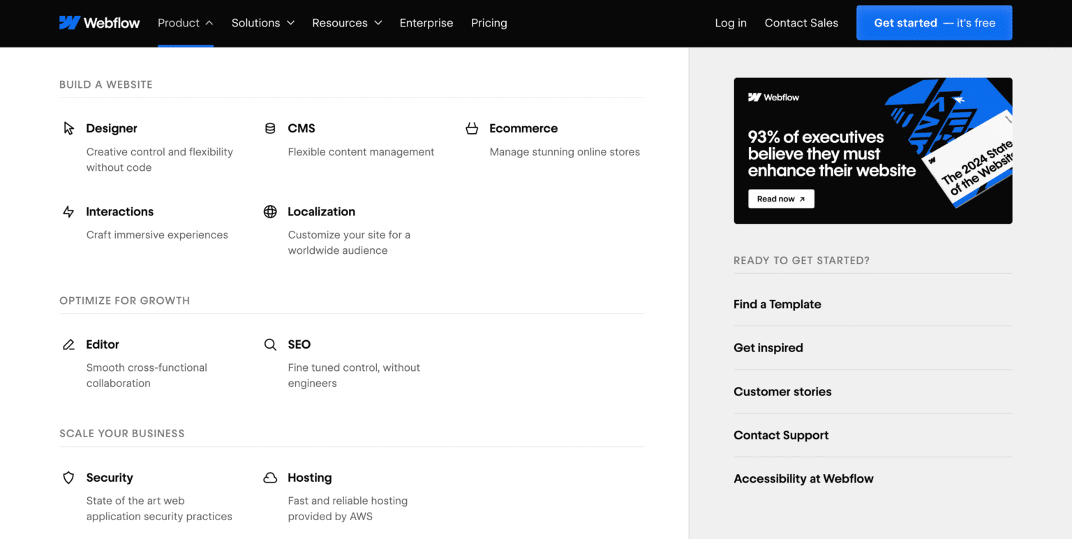Open Ecommerce via the shopping bag icon
This screenshot has width=1072, height=539.
click(472, 128)
